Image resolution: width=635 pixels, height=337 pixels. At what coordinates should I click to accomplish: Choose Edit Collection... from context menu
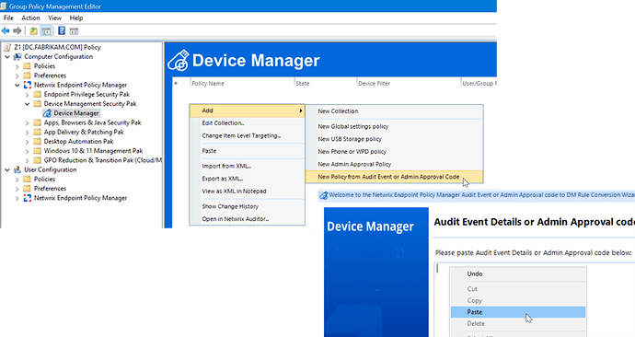pos(247,123)
